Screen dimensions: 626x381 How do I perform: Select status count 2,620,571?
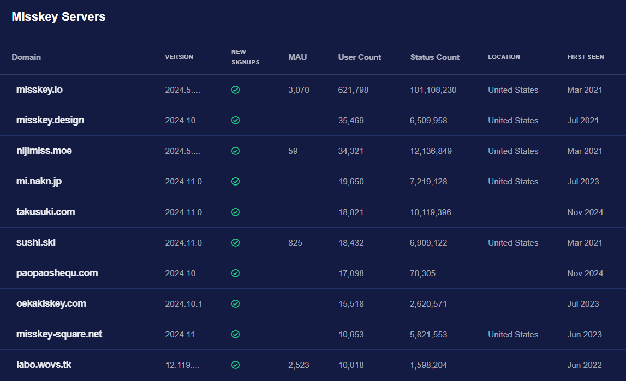click(428, 303)
